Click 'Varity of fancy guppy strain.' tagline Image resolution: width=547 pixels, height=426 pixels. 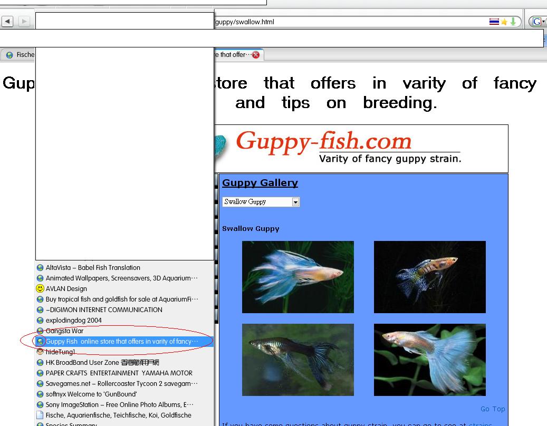pyautogui.click(x=390, y=159)
